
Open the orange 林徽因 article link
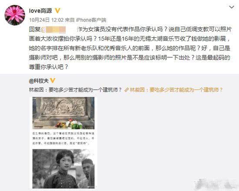click(x=176, y=90)
